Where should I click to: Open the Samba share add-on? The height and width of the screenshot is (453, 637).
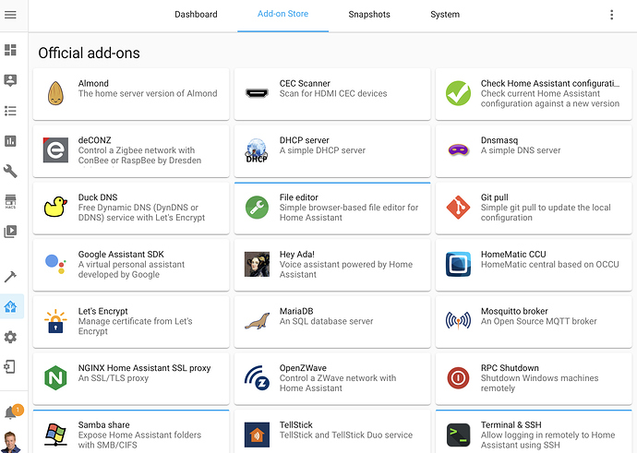click(131, 432)
